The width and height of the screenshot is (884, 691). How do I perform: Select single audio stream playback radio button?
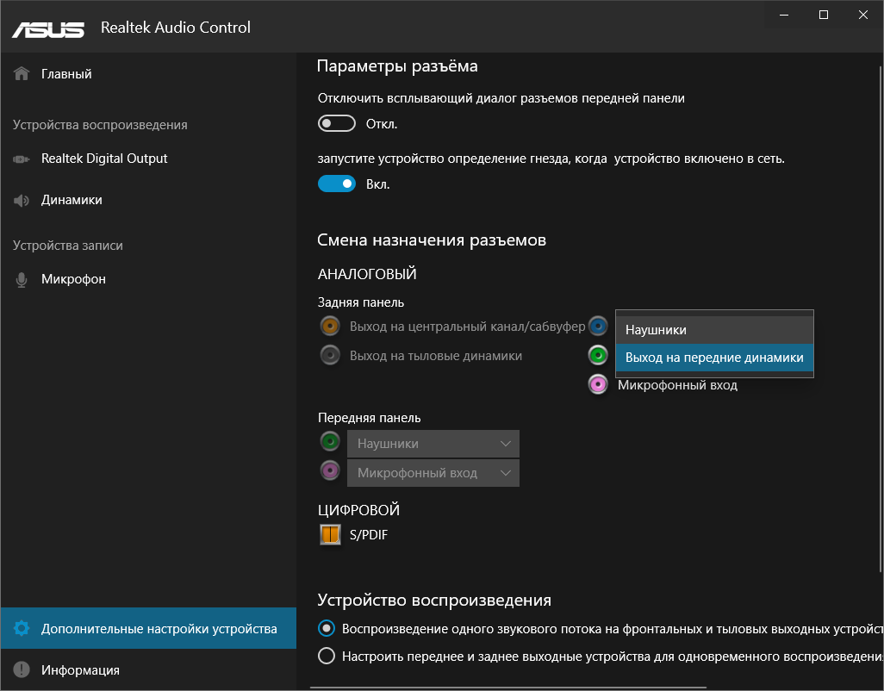(326, 628)
